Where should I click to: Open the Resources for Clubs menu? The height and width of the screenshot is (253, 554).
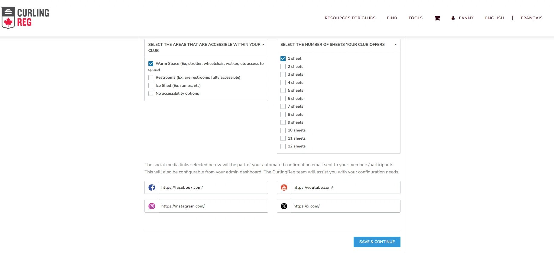(x=350, y=18)
